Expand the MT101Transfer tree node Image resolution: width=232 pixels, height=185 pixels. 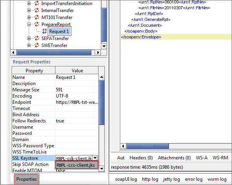click(29, 17)
